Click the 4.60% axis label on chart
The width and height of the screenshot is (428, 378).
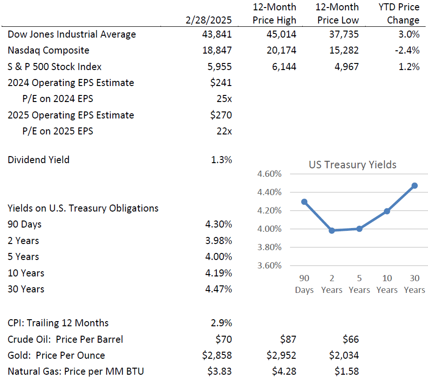point(269,174)
